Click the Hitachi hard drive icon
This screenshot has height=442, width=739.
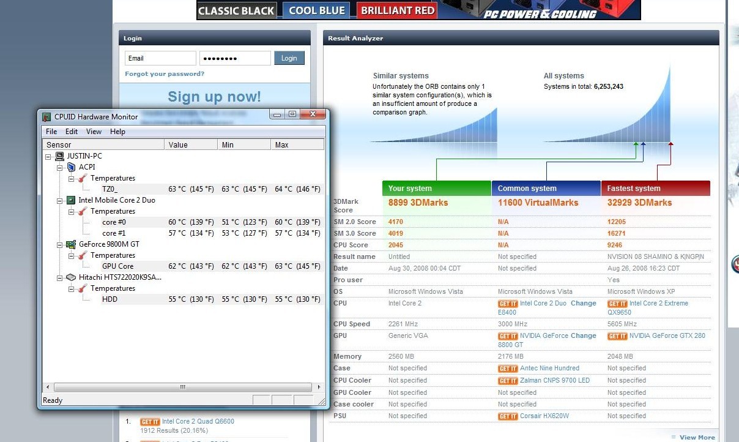tap(71, 277)
